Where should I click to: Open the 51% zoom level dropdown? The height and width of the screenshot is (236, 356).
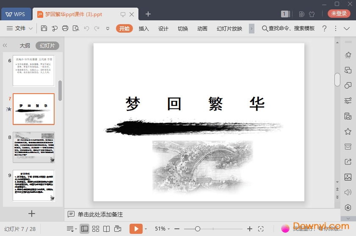pyautogui.click(x=162, y=229)
